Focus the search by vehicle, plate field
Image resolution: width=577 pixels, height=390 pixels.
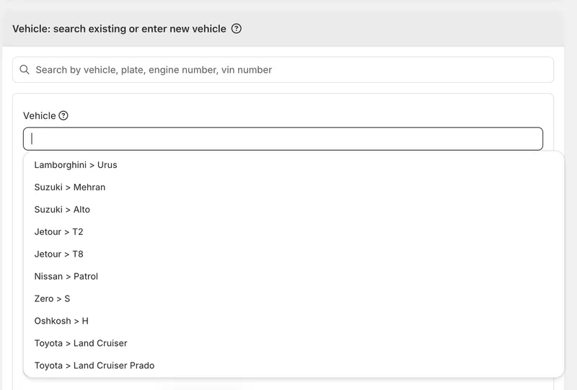[x=283, y=69]
